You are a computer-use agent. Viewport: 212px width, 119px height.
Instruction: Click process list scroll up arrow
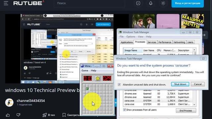[x=194, y=50]
